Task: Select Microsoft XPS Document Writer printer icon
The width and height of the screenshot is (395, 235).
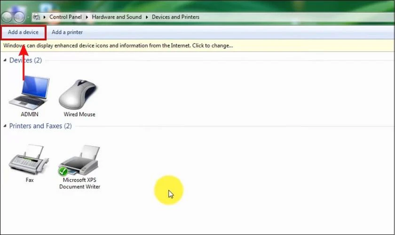Action: (79, 160)
